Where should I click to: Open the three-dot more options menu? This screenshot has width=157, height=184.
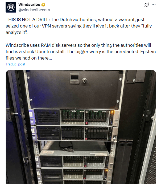coord(154,5)
